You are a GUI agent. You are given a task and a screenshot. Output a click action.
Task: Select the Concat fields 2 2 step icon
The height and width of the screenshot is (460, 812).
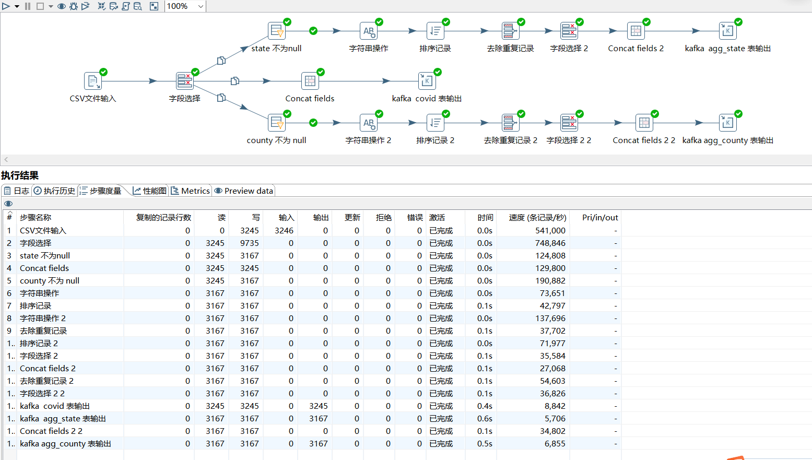(644, 123)
